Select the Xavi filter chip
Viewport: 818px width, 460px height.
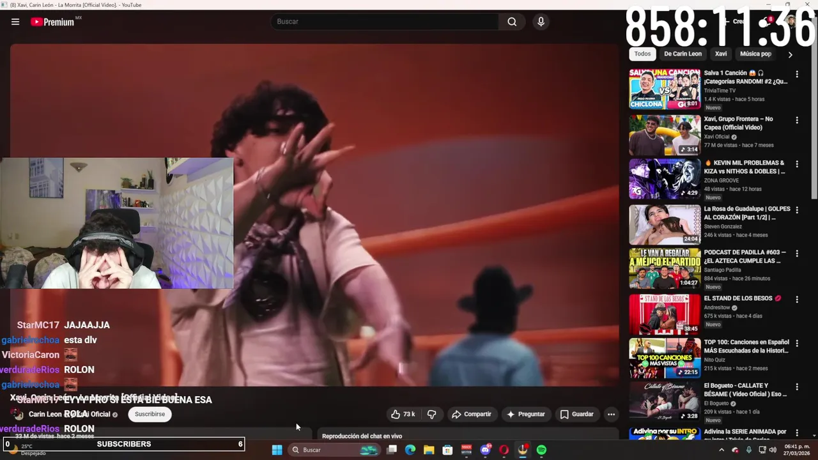721,54
